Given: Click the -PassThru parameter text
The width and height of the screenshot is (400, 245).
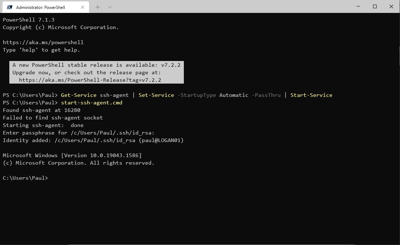Looking at the screenshot, I should pyautogui.click(x=266, y=95).
